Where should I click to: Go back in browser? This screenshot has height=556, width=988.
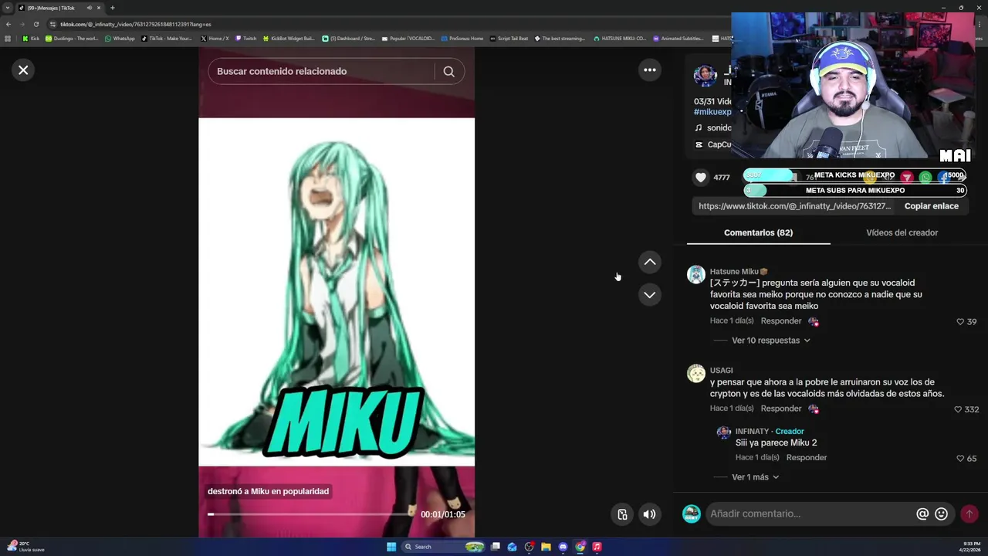tap(8, 24)
